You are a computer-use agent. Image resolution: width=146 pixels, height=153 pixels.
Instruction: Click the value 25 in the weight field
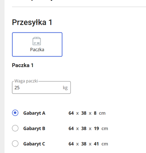click(x=17, y=88)
